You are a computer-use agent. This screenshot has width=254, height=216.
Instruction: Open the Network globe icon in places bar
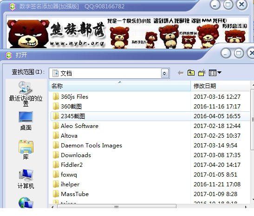(26, 203)
